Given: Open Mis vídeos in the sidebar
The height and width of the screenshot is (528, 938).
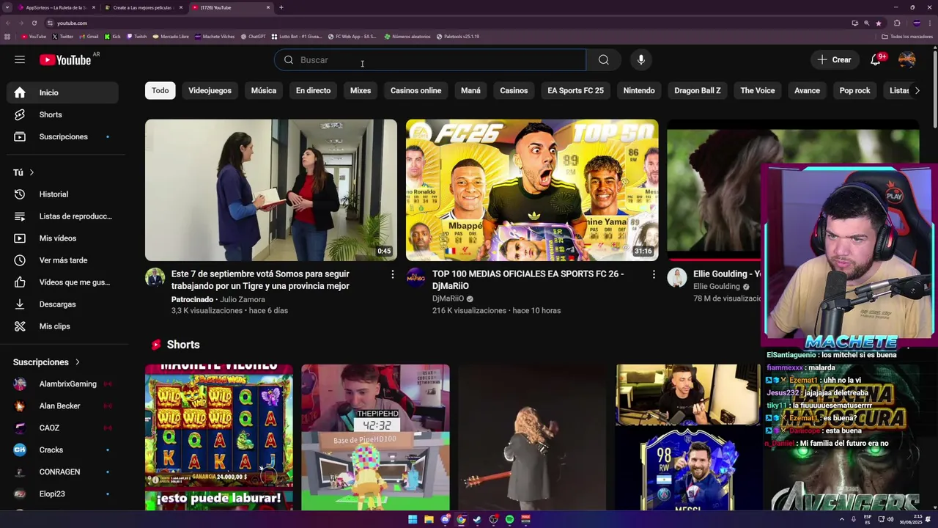Looking at the screenshot, I should (62, 238).
